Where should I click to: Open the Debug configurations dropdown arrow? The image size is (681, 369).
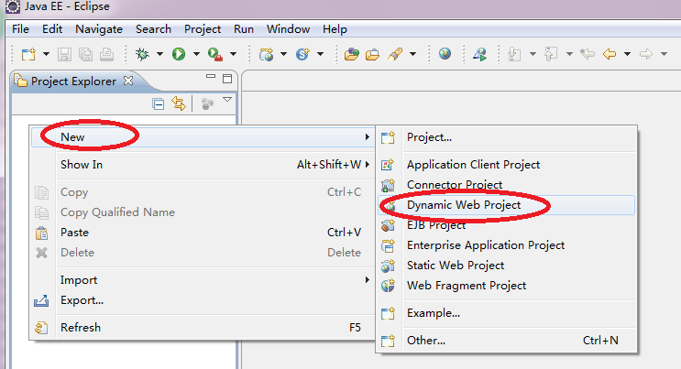pos(159,54)
